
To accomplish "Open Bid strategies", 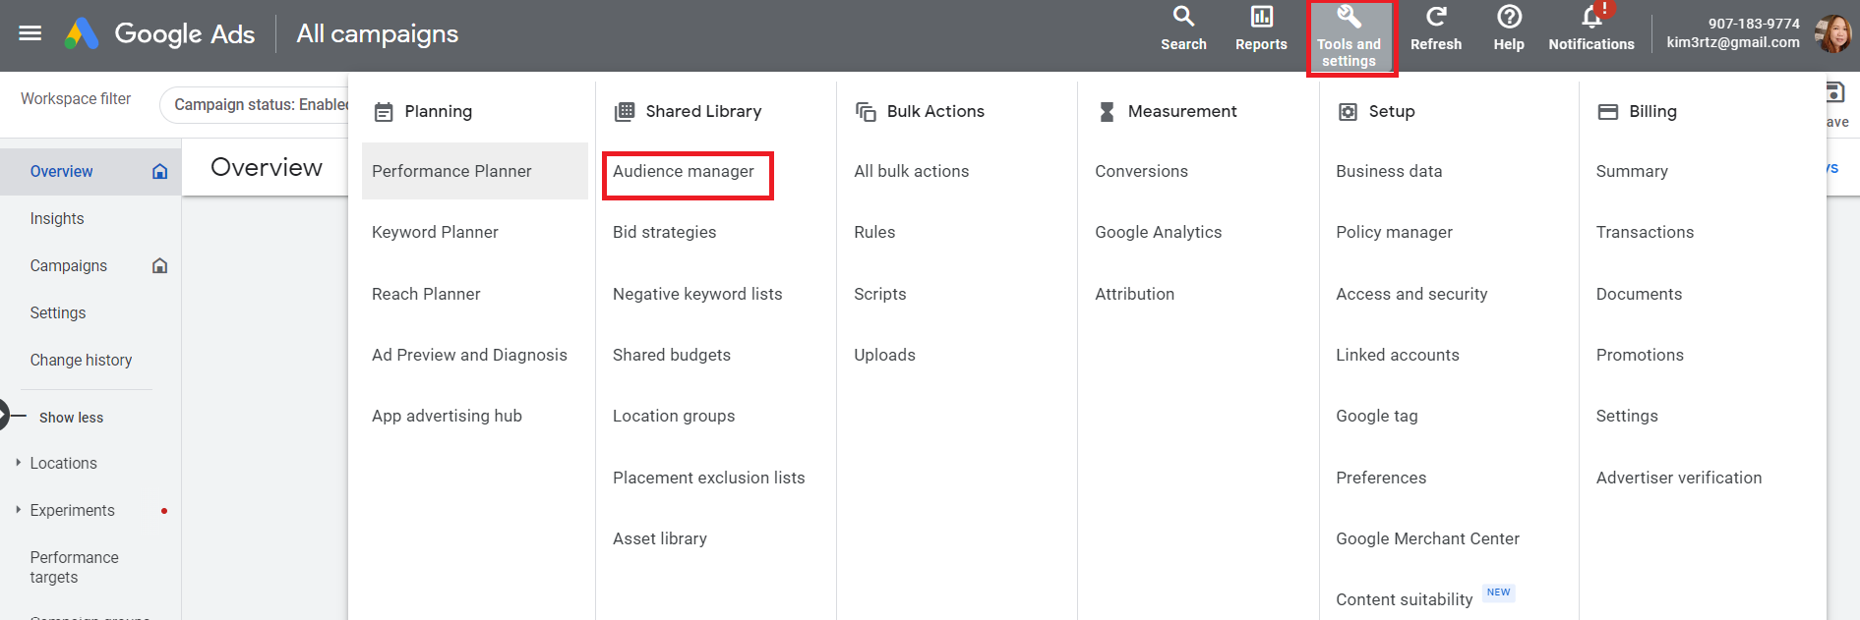I will point(664,233).
